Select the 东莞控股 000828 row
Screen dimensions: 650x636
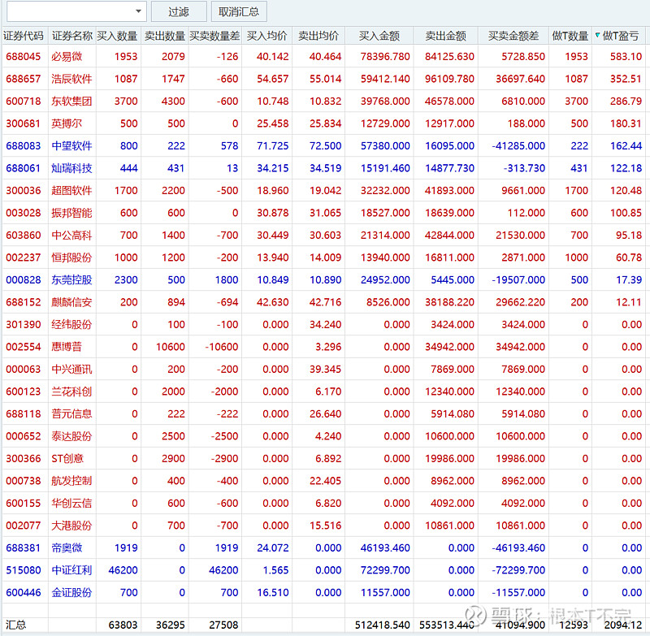pyautogui.click(x=323, y=279)
